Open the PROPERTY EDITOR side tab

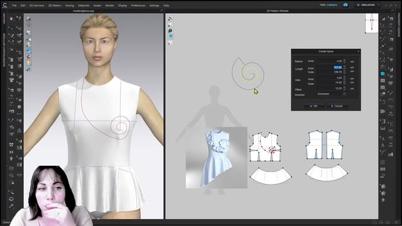pyautogui.click(x=399, y=25)
